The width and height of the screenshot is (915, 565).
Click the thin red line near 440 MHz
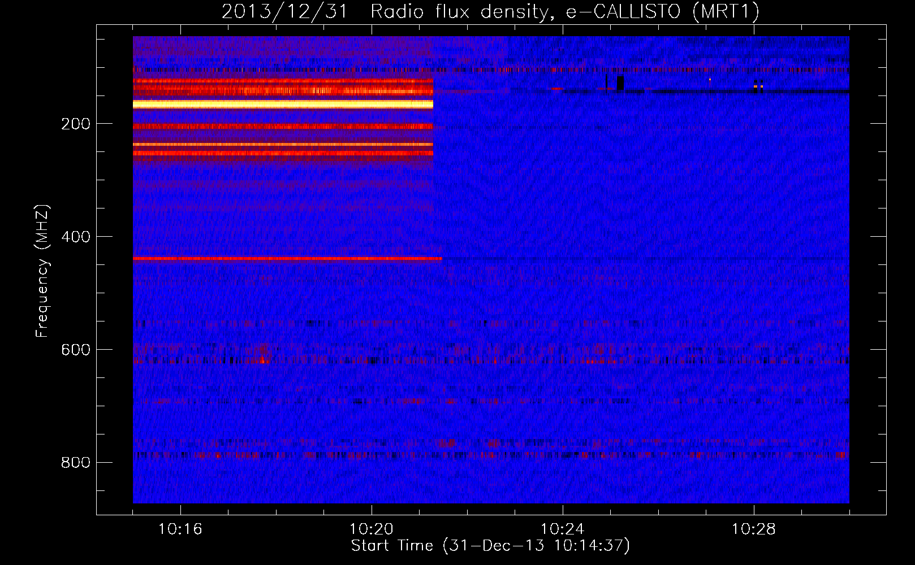pos(287,258)
